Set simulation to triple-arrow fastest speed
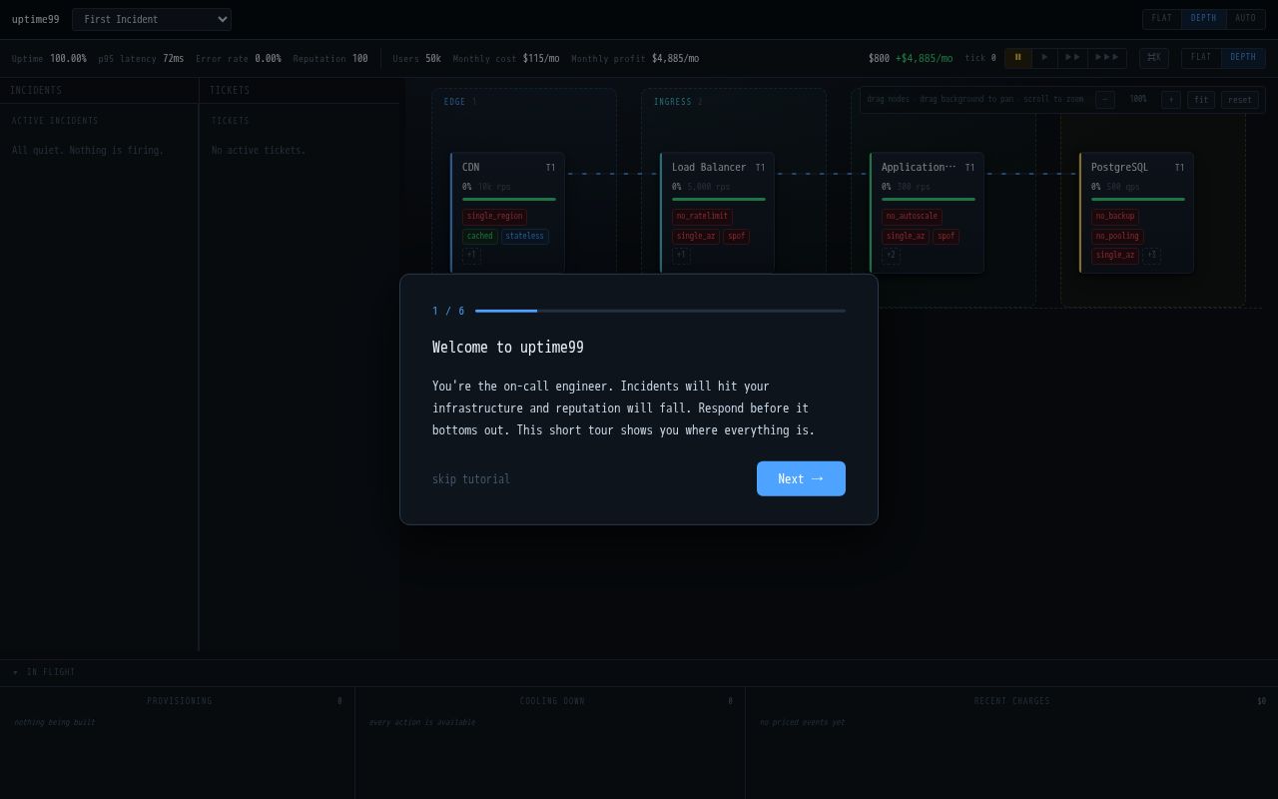Screen dimensions: 1278x799 (x=1107, y=58)
